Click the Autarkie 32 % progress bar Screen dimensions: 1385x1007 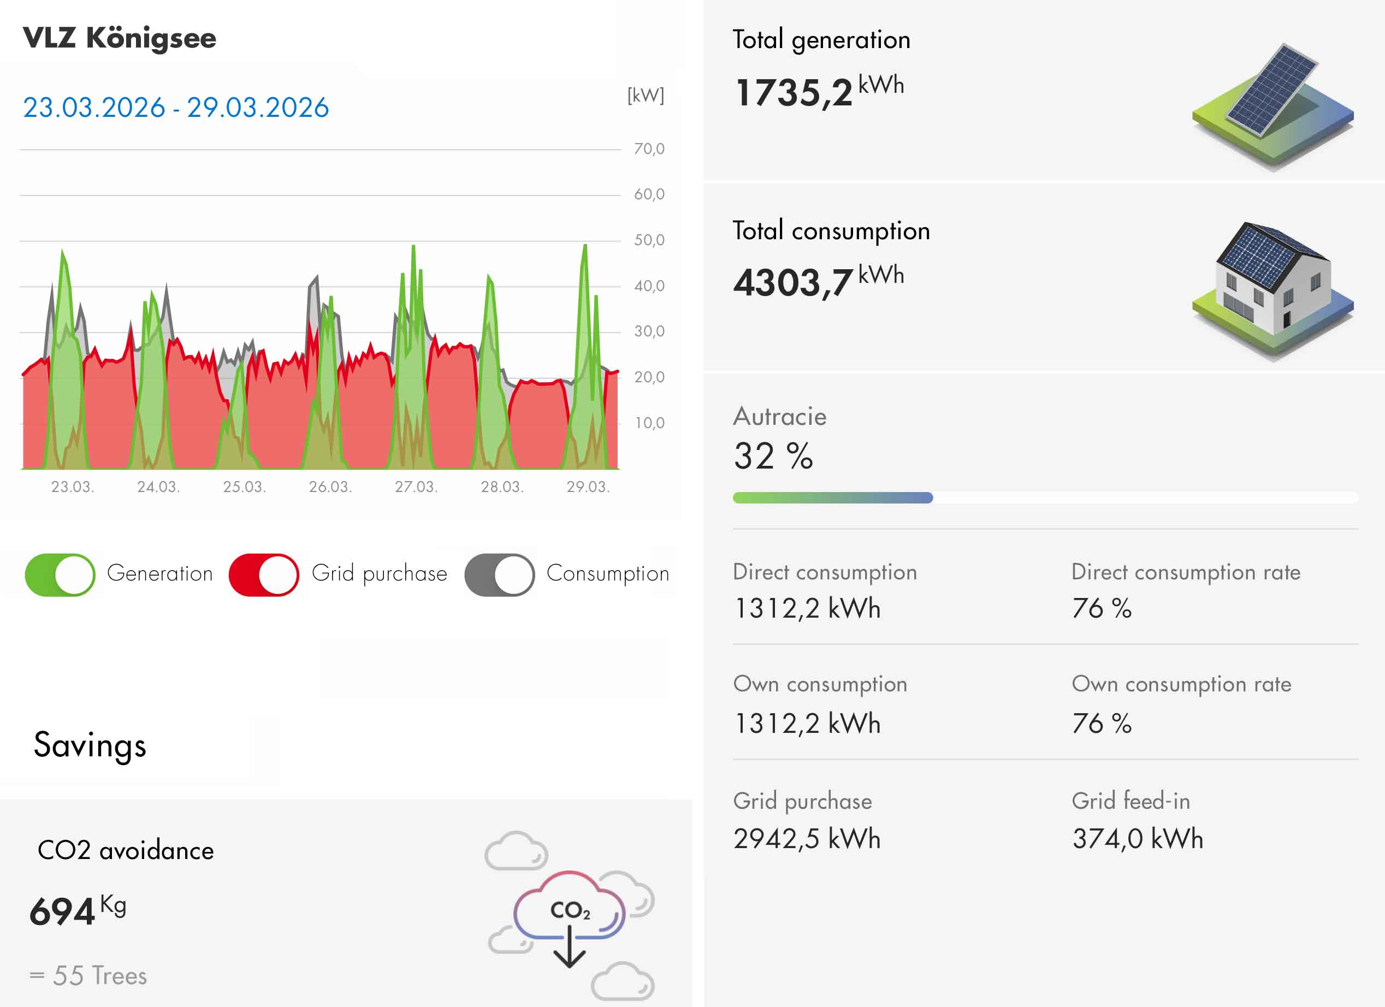coord(1044,497)
